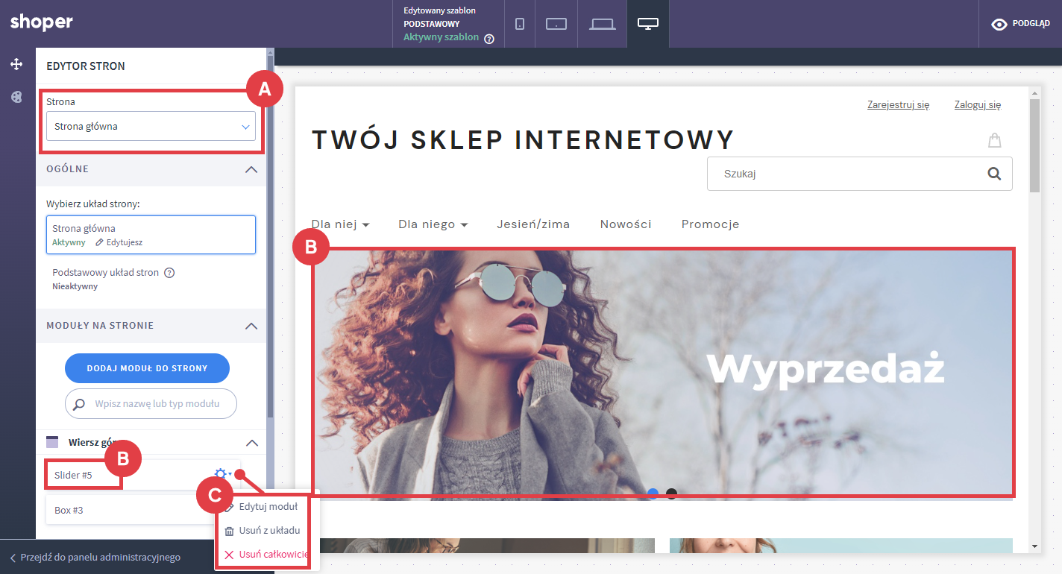Click the shopping bag cart icon
1062x574 pixels.
tap(994, 140)
